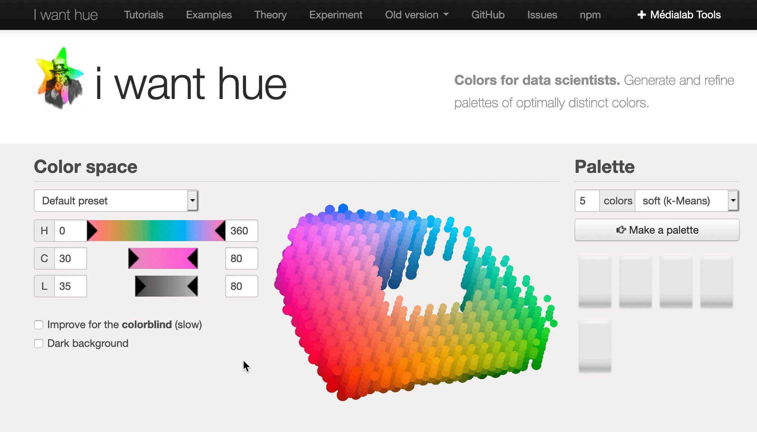
Task: Go to the Examples page
Action: pos(209,15)
